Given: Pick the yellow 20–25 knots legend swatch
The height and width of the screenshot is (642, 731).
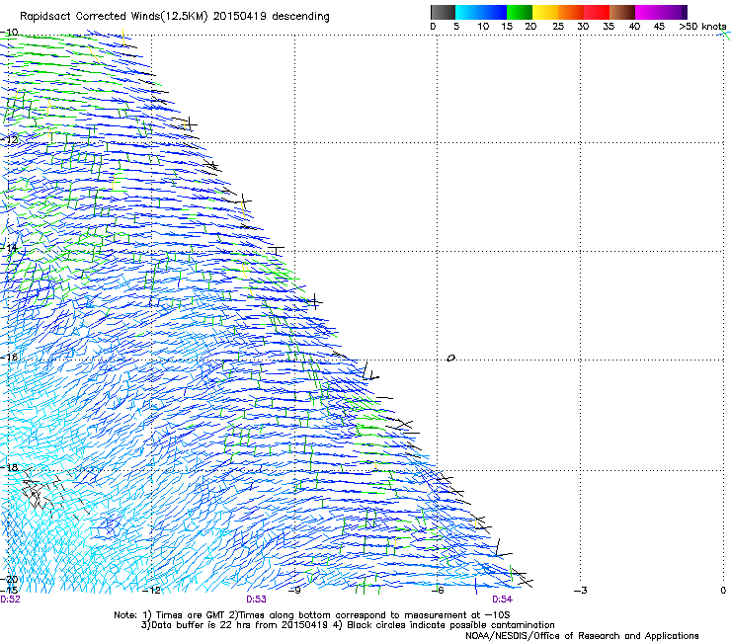Looking at the screenshot, I should point(545,12).
